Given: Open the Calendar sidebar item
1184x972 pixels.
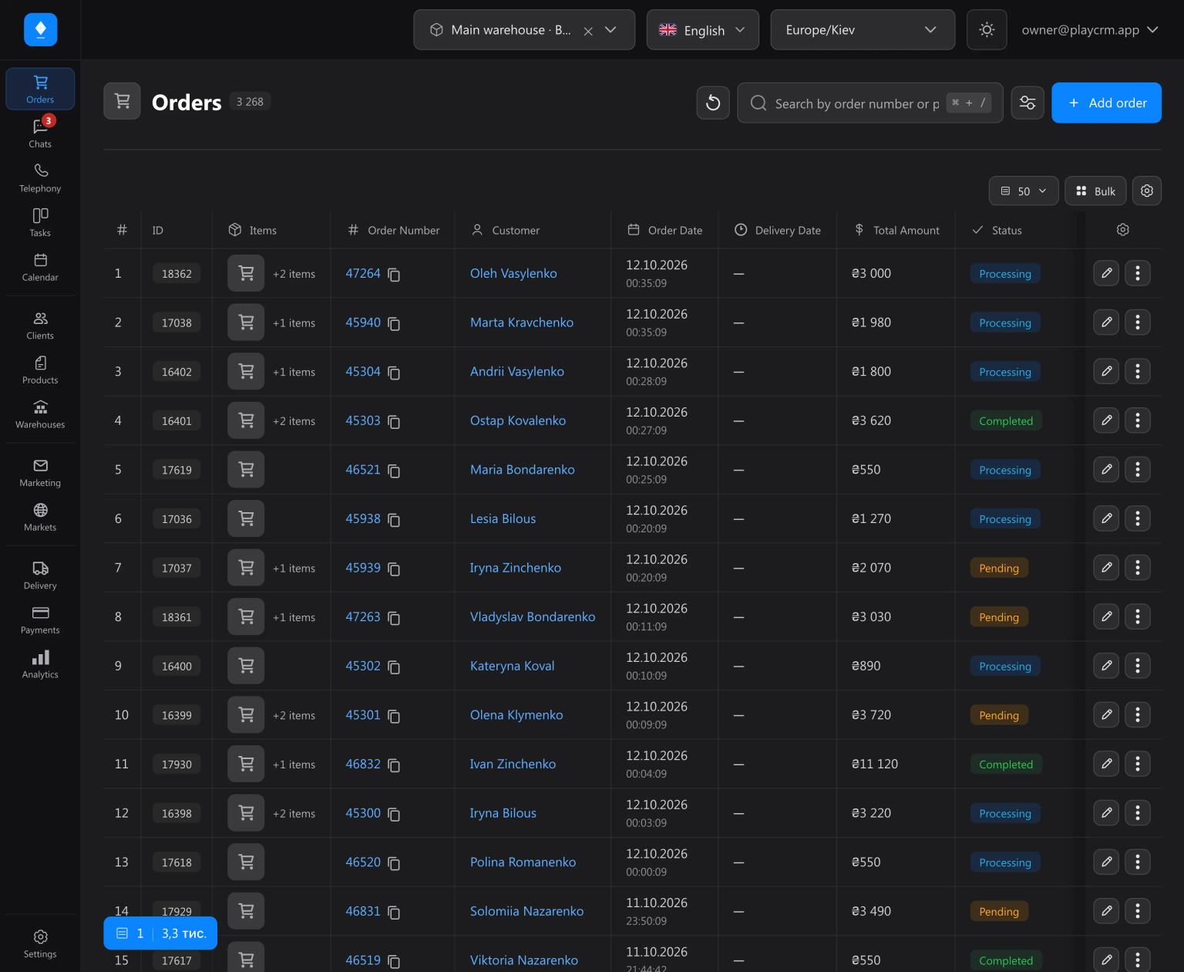Looking at the screenshot, I should [40, 267].
